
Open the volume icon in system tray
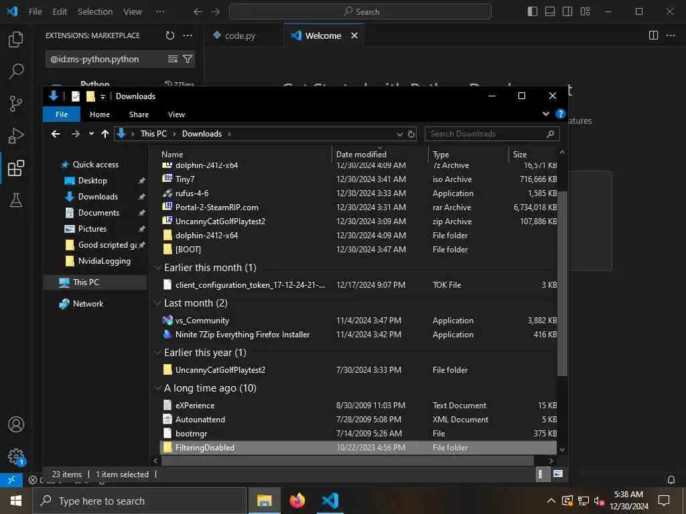[599, 501]
